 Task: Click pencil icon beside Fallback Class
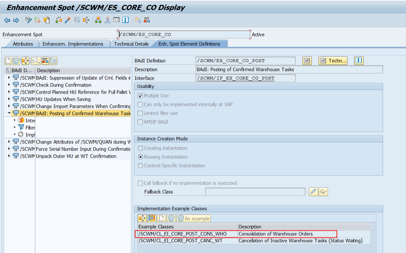pos(313,192)
